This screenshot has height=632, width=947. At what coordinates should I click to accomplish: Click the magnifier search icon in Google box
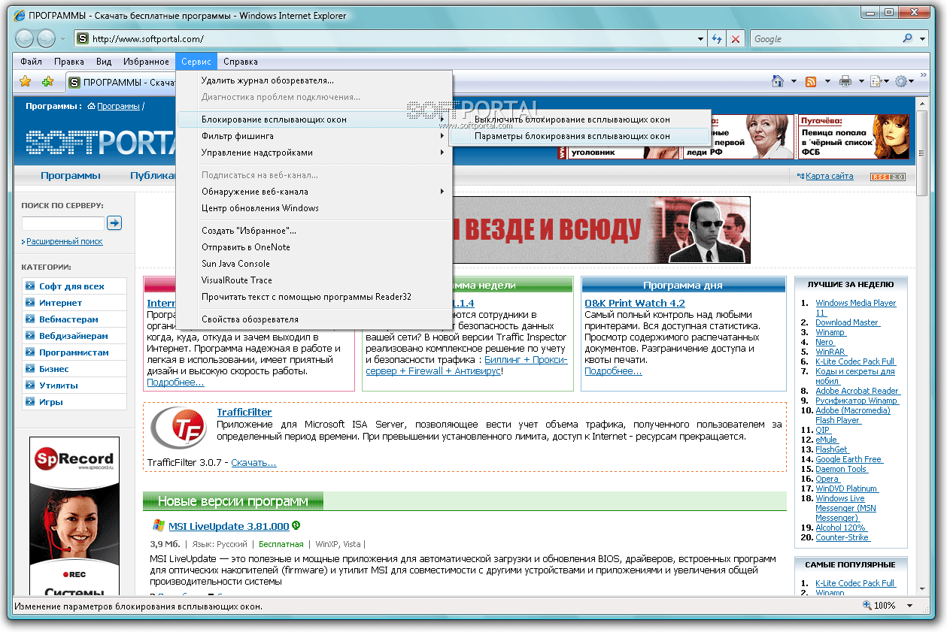coord(908,38)
